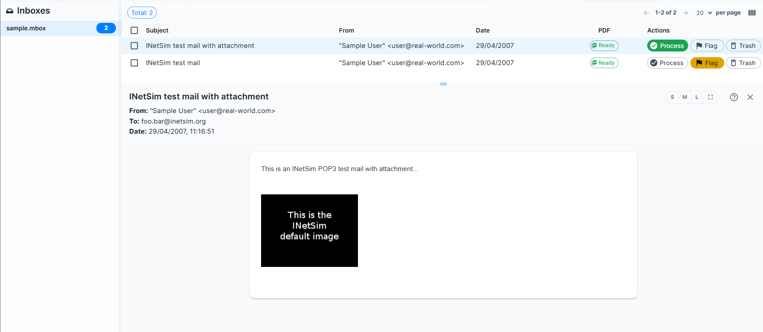This screenshot has width=763, height=332.
Task: Go to next page arrow
Action: click(x=686, y=13)
